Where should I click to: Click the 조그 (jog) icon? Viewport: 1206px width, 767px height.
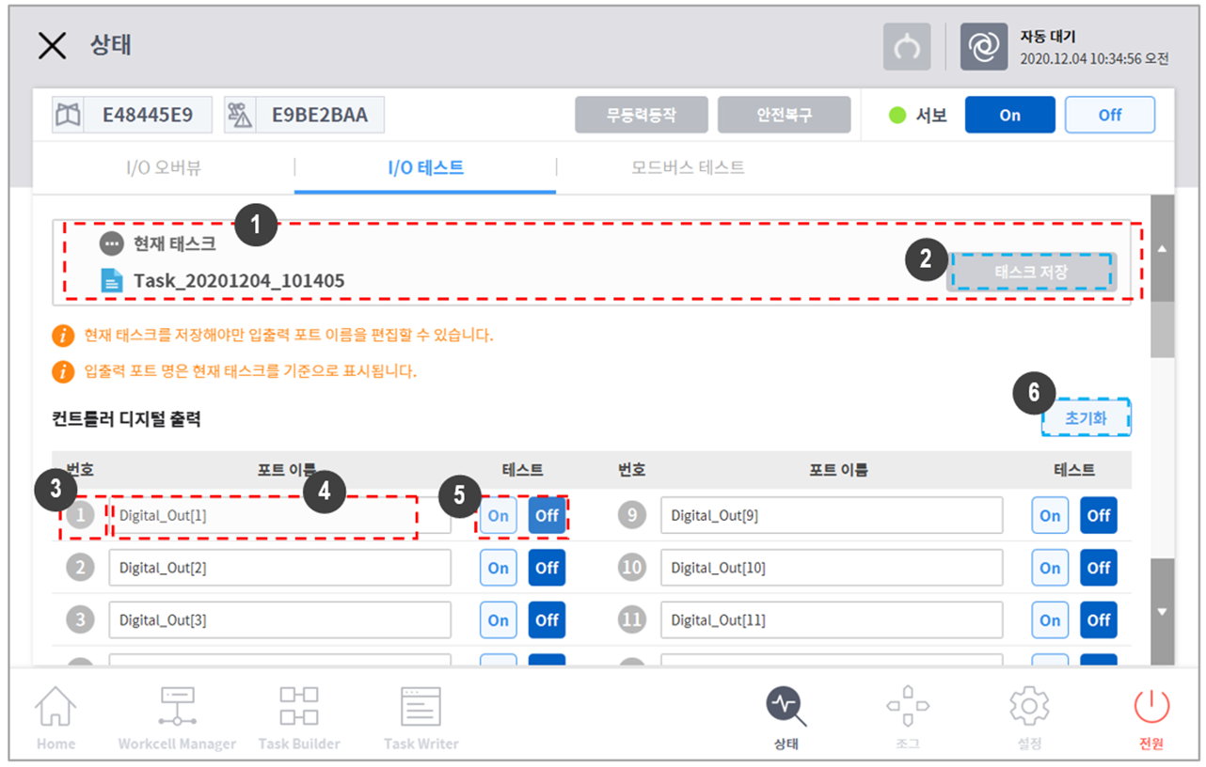[x=908, y=707]
